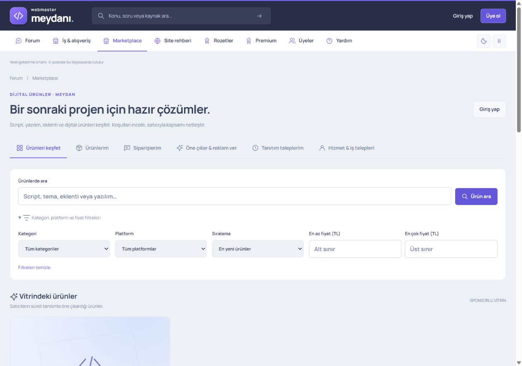Viewport: 522px width, 366px height.
Task: Open the Marketplace nav menu item
Action: [x=123, y=41]
